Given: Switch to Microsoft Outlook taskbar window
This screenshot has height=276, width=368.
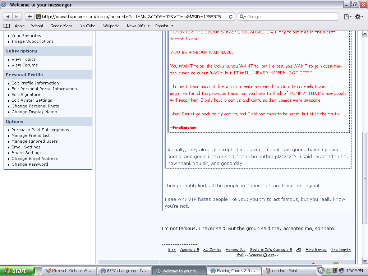Looking at the screenshot, I should (x=69, y=271).
